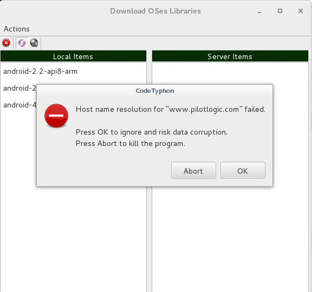This screenshot has width=312, height=292.
Task: Select the second android-2 local item
Action: (x=19, y=88)
